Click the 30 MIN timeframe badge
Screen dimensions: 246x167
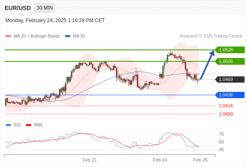click(x=45, y=8)
